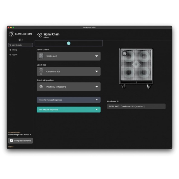Click the On-device IR label
This screenshot has width=179, height=179.
coord(113,101)
